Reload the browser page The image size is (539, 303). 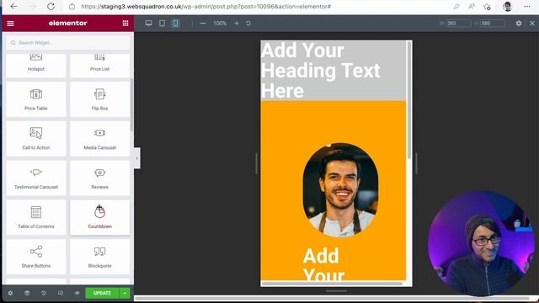click(x=51, y=6)
